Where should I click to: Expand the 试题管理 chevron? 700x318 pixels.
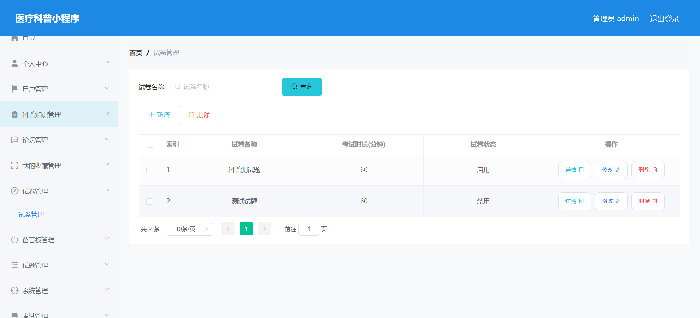(107, 264)
